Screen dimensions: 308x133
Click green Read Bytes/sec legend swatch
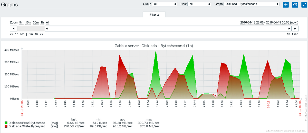6,123
